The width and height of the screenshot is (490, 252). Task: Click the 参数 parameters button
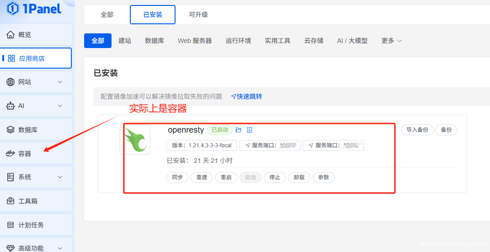(324, 177)
